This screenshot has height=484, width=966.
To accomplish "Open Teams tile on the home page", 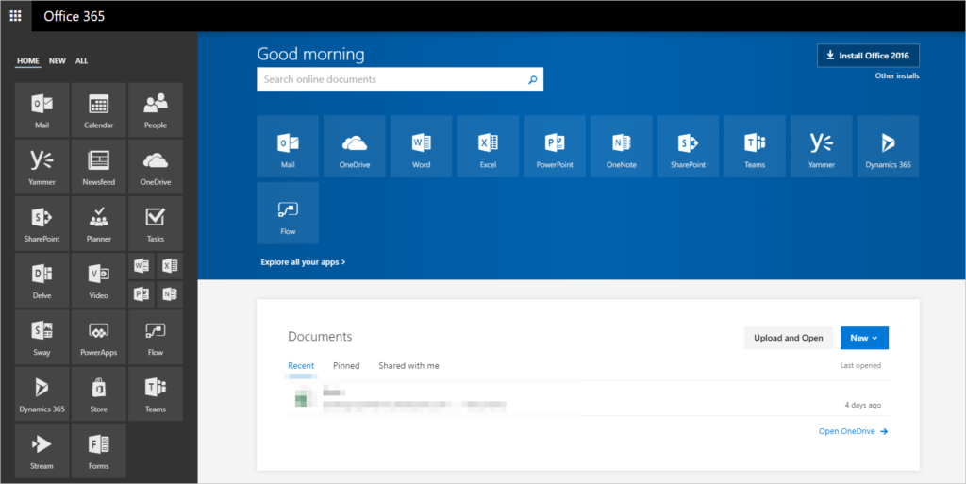I will pos(755,146).
